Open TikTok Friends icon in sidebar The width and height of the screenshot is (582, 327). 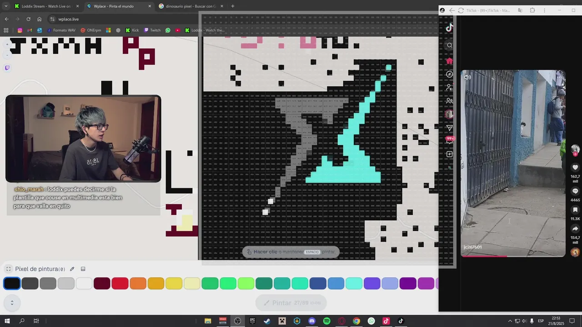(449, 101)
